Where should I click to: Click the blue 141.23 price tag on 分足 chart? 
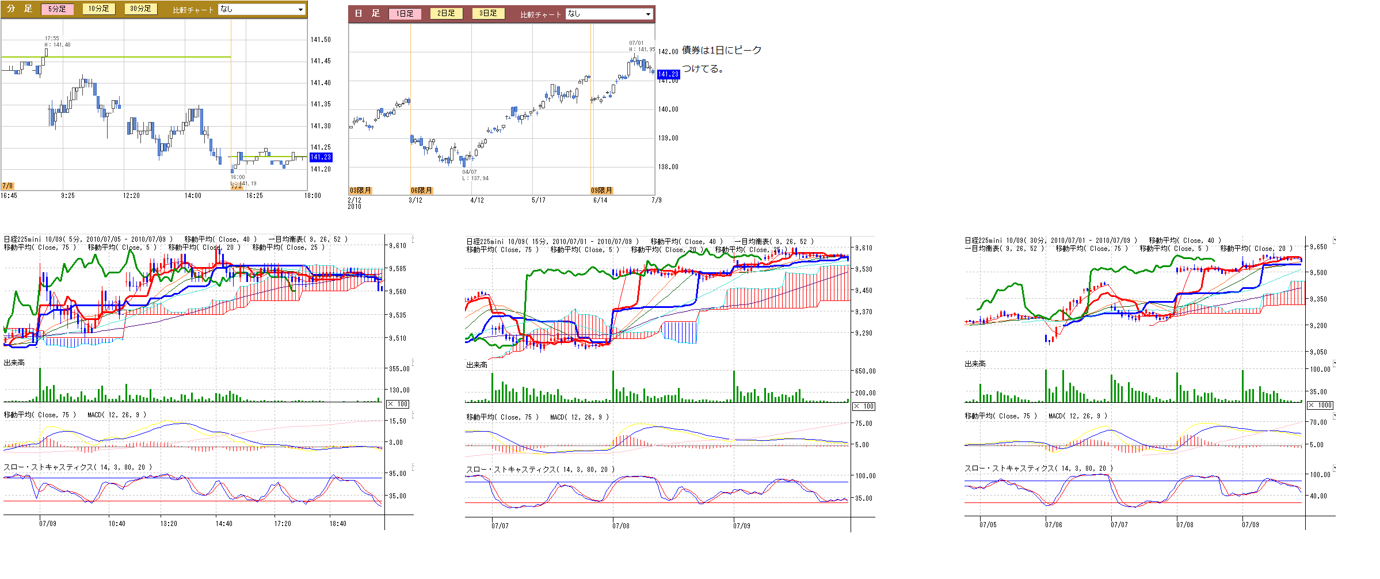pyautogui.click(x=321, y=157)
